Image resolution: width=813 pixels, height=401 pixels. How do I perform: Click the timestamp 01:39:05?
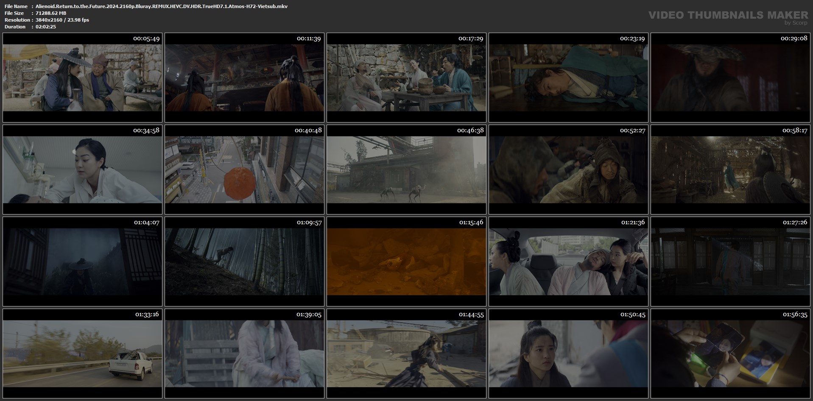click(x=309, y=315)
